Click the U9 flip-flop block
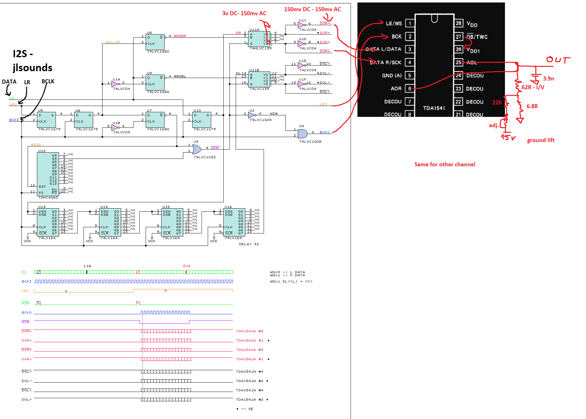Image resolution: width=586 pixels, height=419 pixels. pyautogui.click(x=155, y=82)
